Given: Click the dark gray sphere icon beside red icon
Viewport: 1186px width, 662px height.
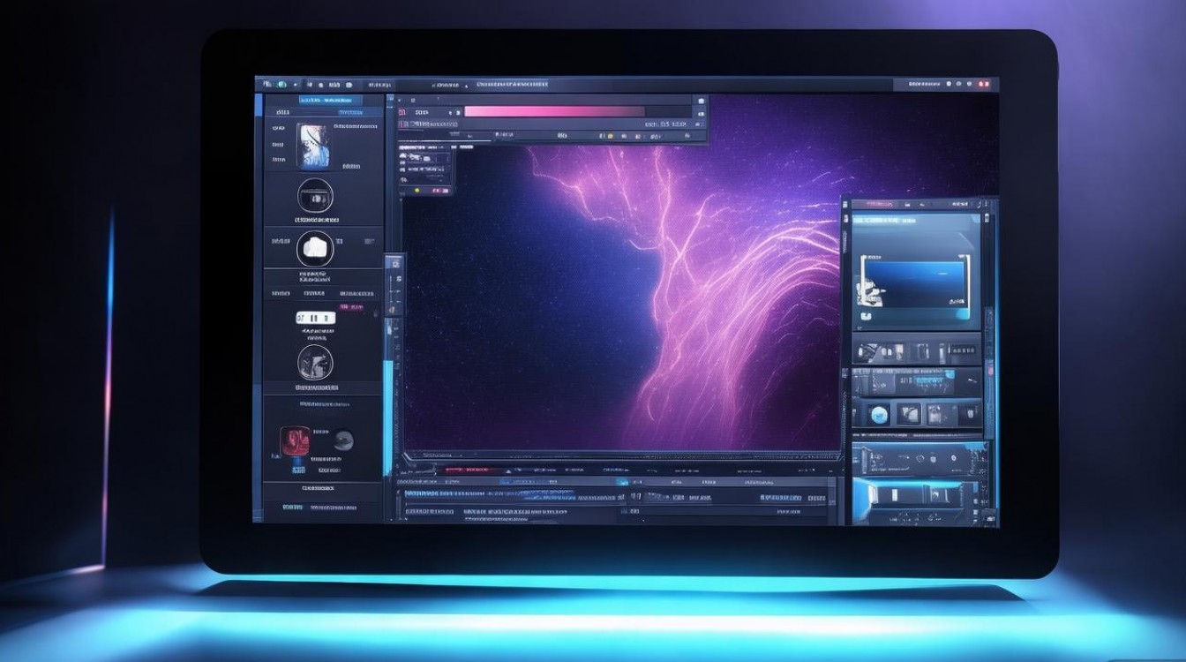Looking at the screenshot, I should tap(343, 440).
